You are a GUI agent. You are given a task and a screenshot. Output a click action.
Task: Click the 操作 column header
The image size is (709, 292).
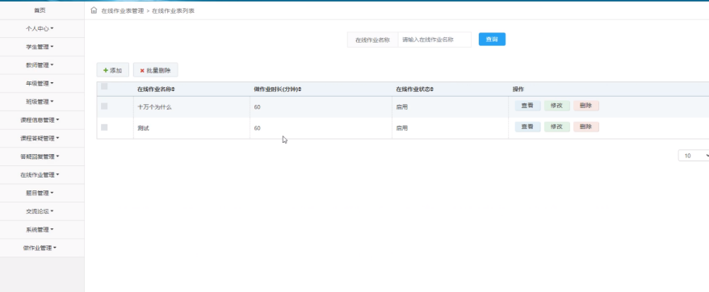518,90
